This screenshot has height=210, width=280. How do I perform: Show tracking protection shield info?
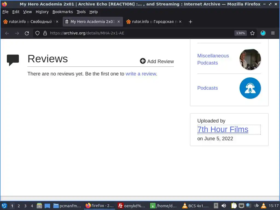coord(37,33)
